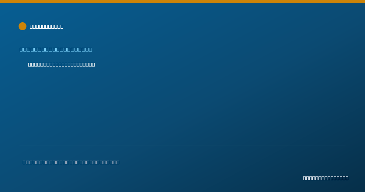Click the orange circle logo icon
The image size is (365, 192).
23,26
